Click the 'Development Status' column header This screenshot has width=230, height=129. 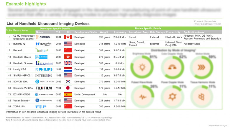pos(86,32)
